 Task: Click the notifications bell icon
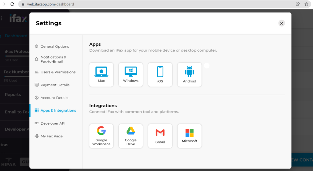[x=37, y=59]
